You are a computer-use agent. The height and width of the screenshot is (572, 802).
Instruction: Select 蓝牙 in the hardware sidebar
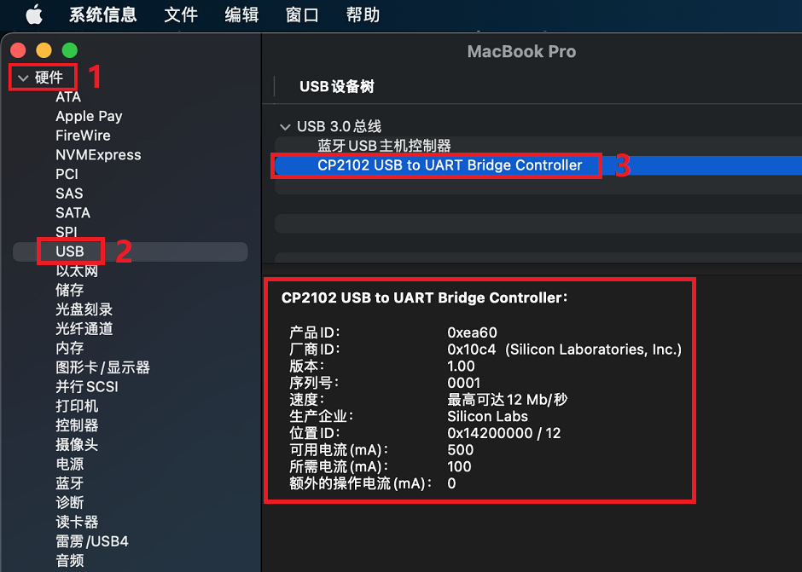point(70,483)
